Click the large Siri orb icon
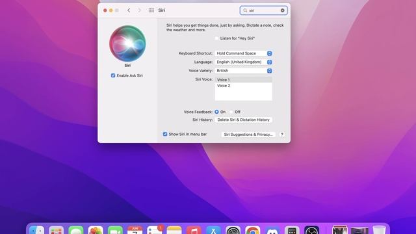416x234 pixels. point(127,44)
